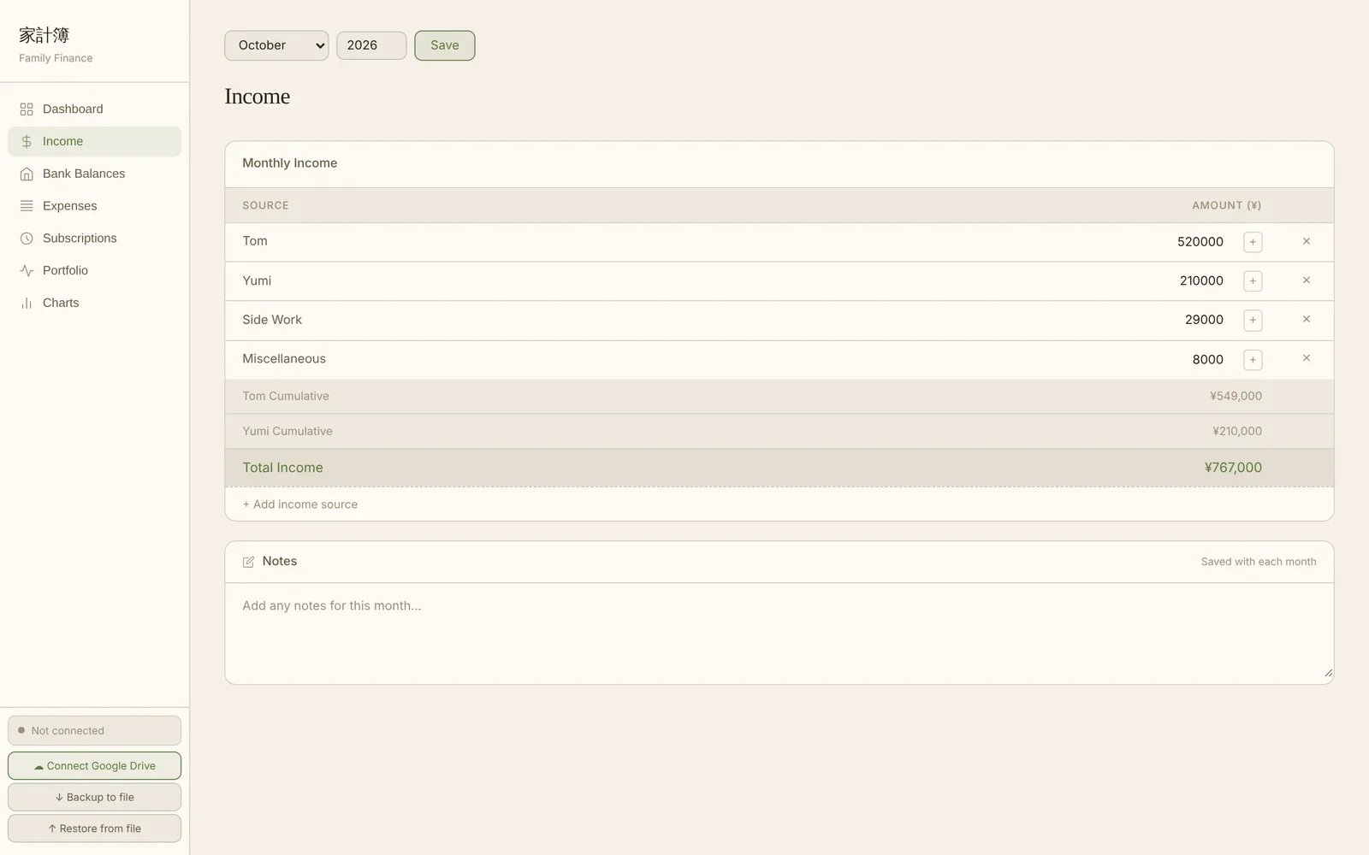Click into the monthly notes textarea
Screen dimensions: 1369x855
click(x=779, y=634)
